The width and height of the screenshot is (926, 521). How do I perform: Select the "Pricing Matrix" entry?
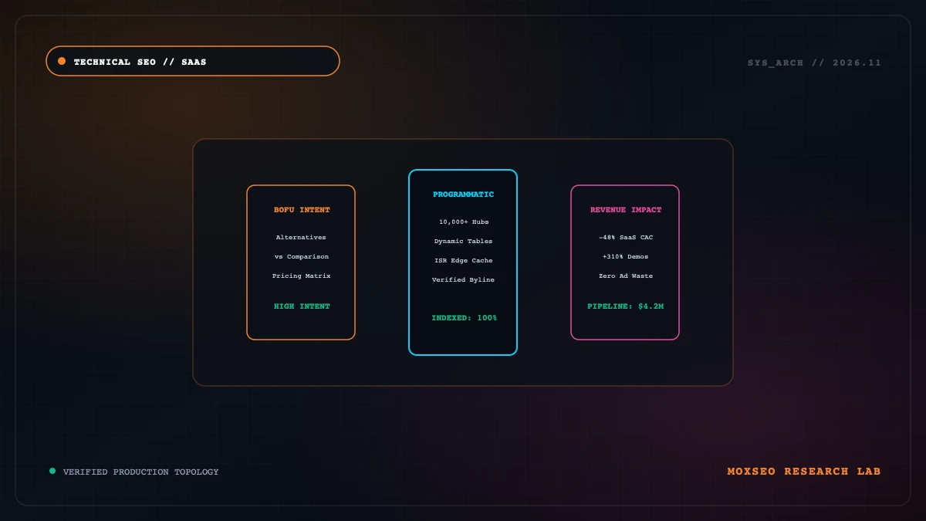pyautogui.click(x=301, y=276)
